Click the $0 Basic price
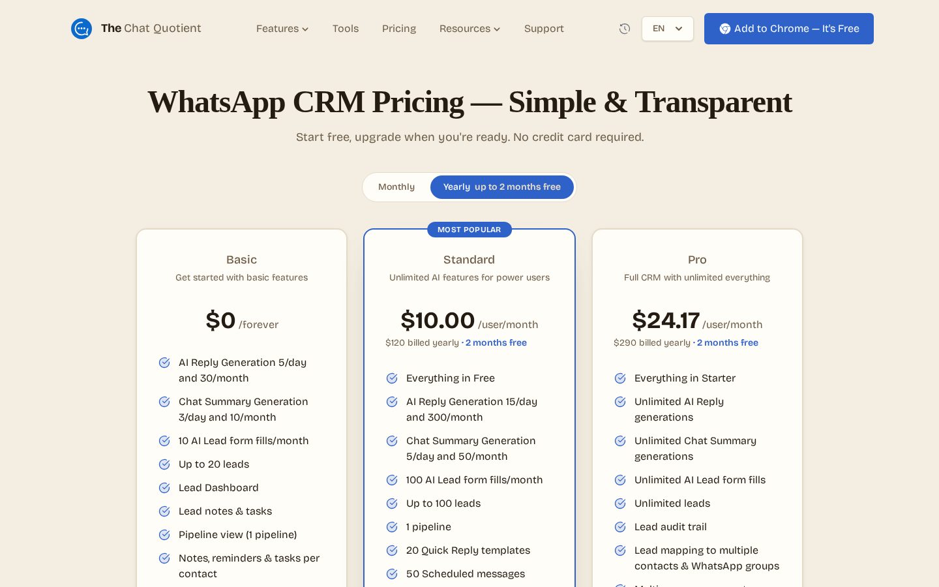 click(220, 320)
